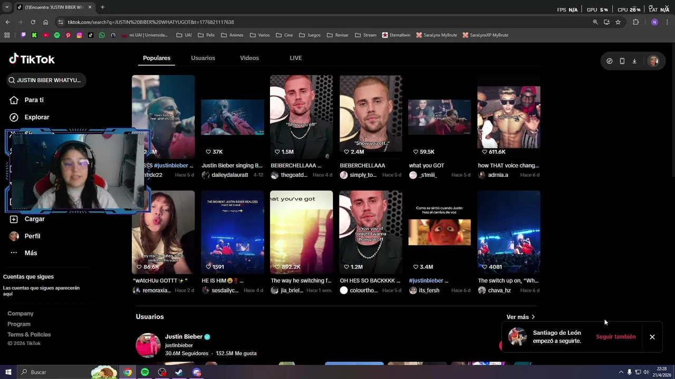Click the Chrome address bar URL
Screen dimensions: 675x379
(x=151, y=22)
